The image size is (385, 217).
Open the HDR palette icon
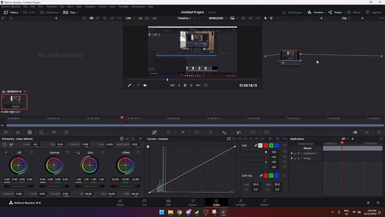point(42,133)
